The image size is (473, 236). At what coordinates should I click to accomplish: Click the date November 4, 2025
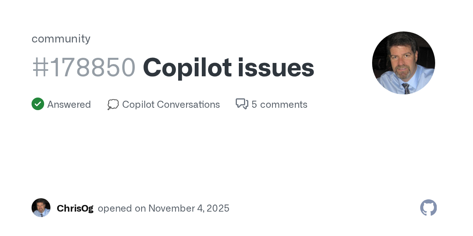click(189, 208)
